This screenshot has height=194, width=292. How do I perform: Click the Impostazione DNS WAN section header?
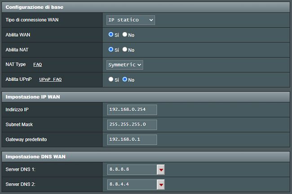click(x=146, y=157)
